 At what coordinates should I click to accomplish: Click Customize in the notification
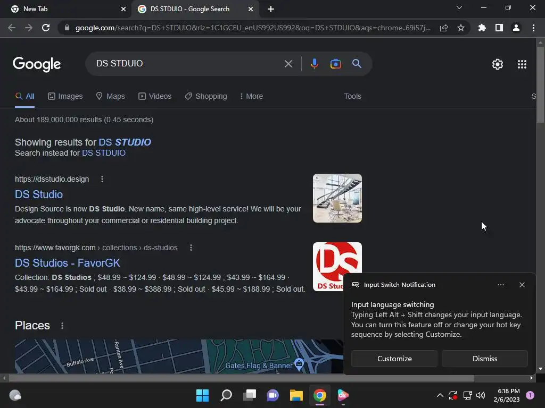pyautogui.click(x=394, y=359)
